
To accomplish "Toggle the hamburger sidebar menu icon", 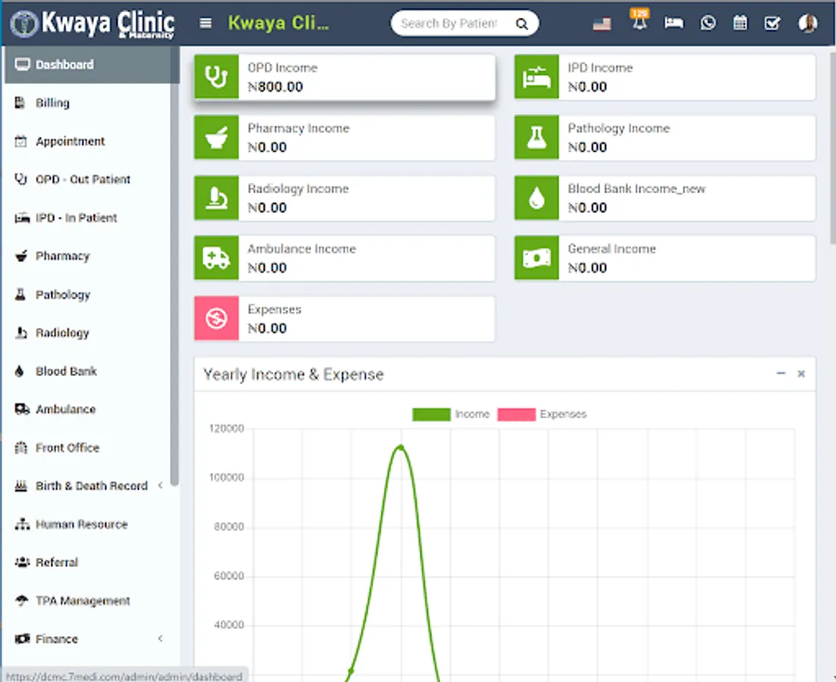I will 206,23.
